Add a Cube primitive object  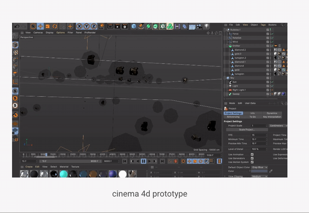(x=134, y=26)
